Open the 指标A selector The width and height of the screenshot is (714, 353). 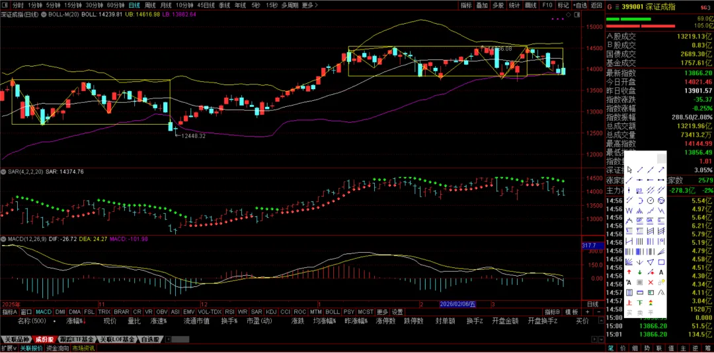point(9,312)
